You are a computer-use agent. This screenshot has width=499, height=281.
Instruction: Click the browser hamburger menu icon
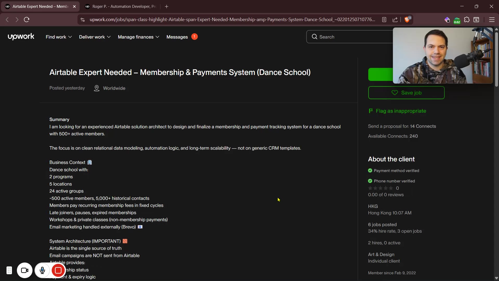pos(492,20)
